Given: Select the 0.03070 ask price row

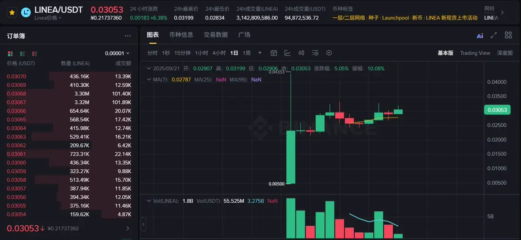Looking at the screenshot, I should coord(69,76).
